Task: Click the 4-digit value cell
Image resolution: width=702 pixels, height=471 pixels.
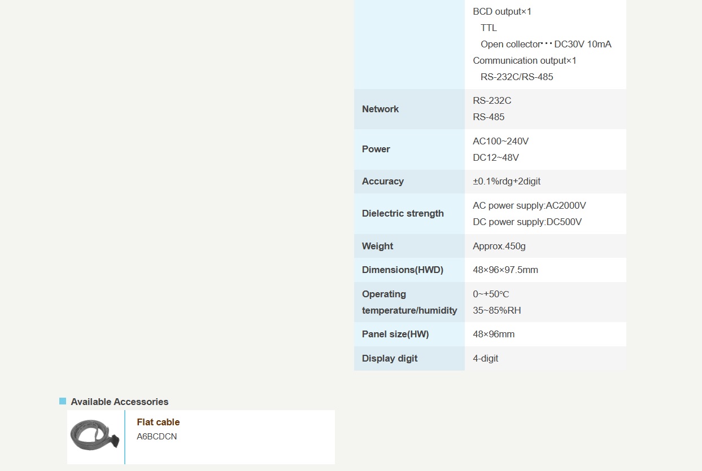Action: pos(485,358)
